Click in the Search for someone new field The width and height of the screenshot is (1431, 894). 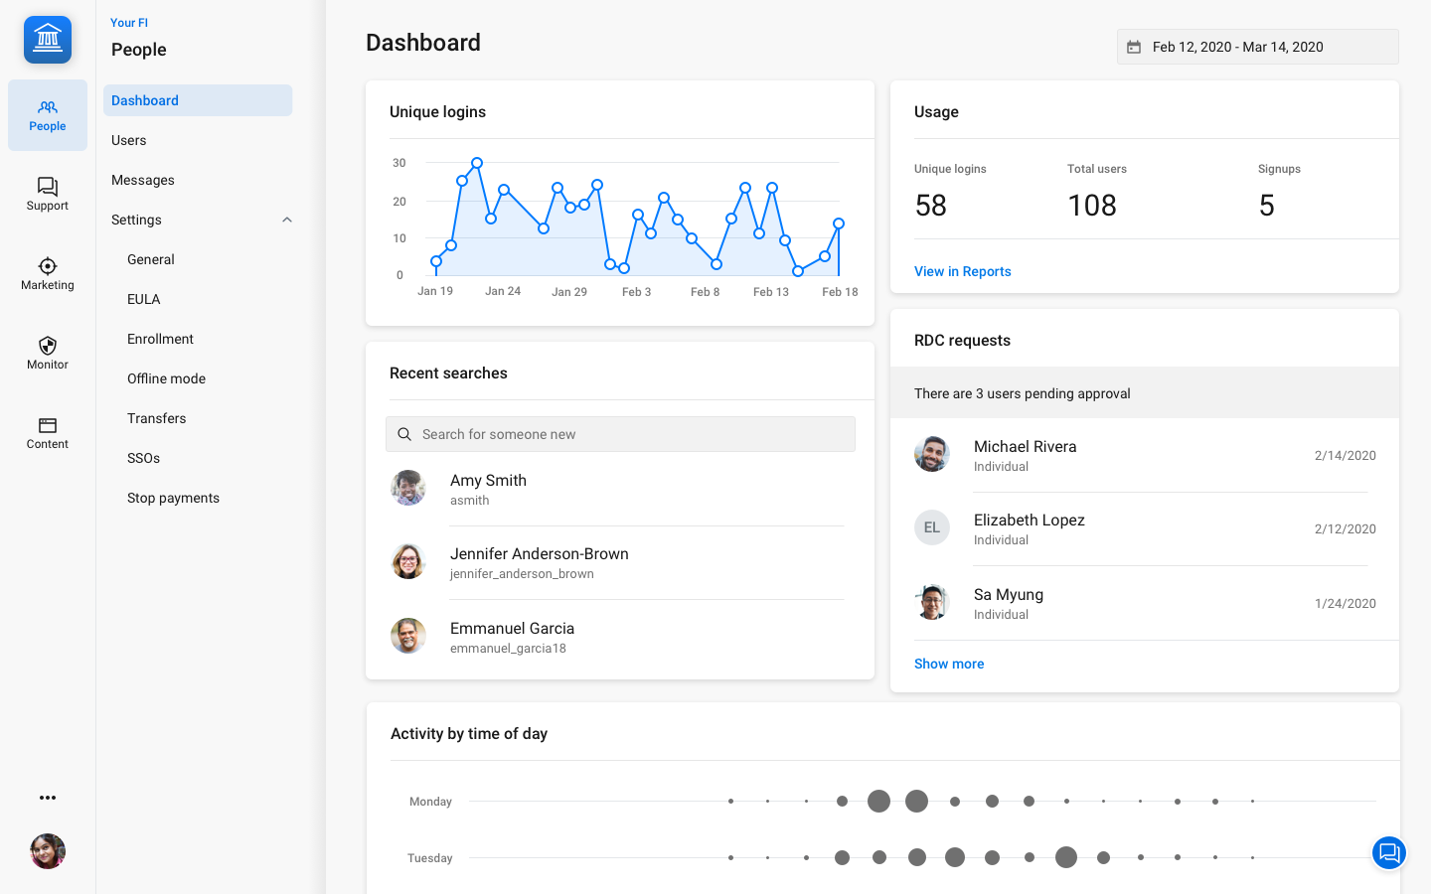point(620,434)
